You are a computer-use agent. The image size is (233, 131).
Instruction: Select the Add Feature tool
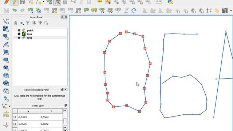(x=31, y=2)
